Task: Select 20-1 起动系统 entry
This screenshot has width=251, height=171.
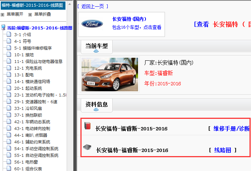Action: (28, 88)
